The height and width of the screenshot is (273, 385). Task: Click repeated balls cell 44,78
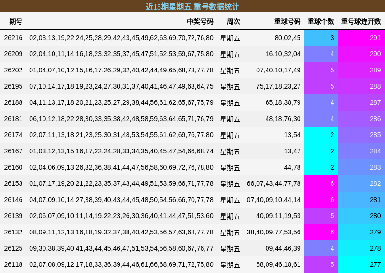292,167
